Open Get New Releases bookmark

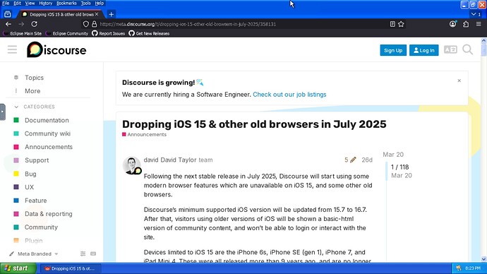coord(149,33)
